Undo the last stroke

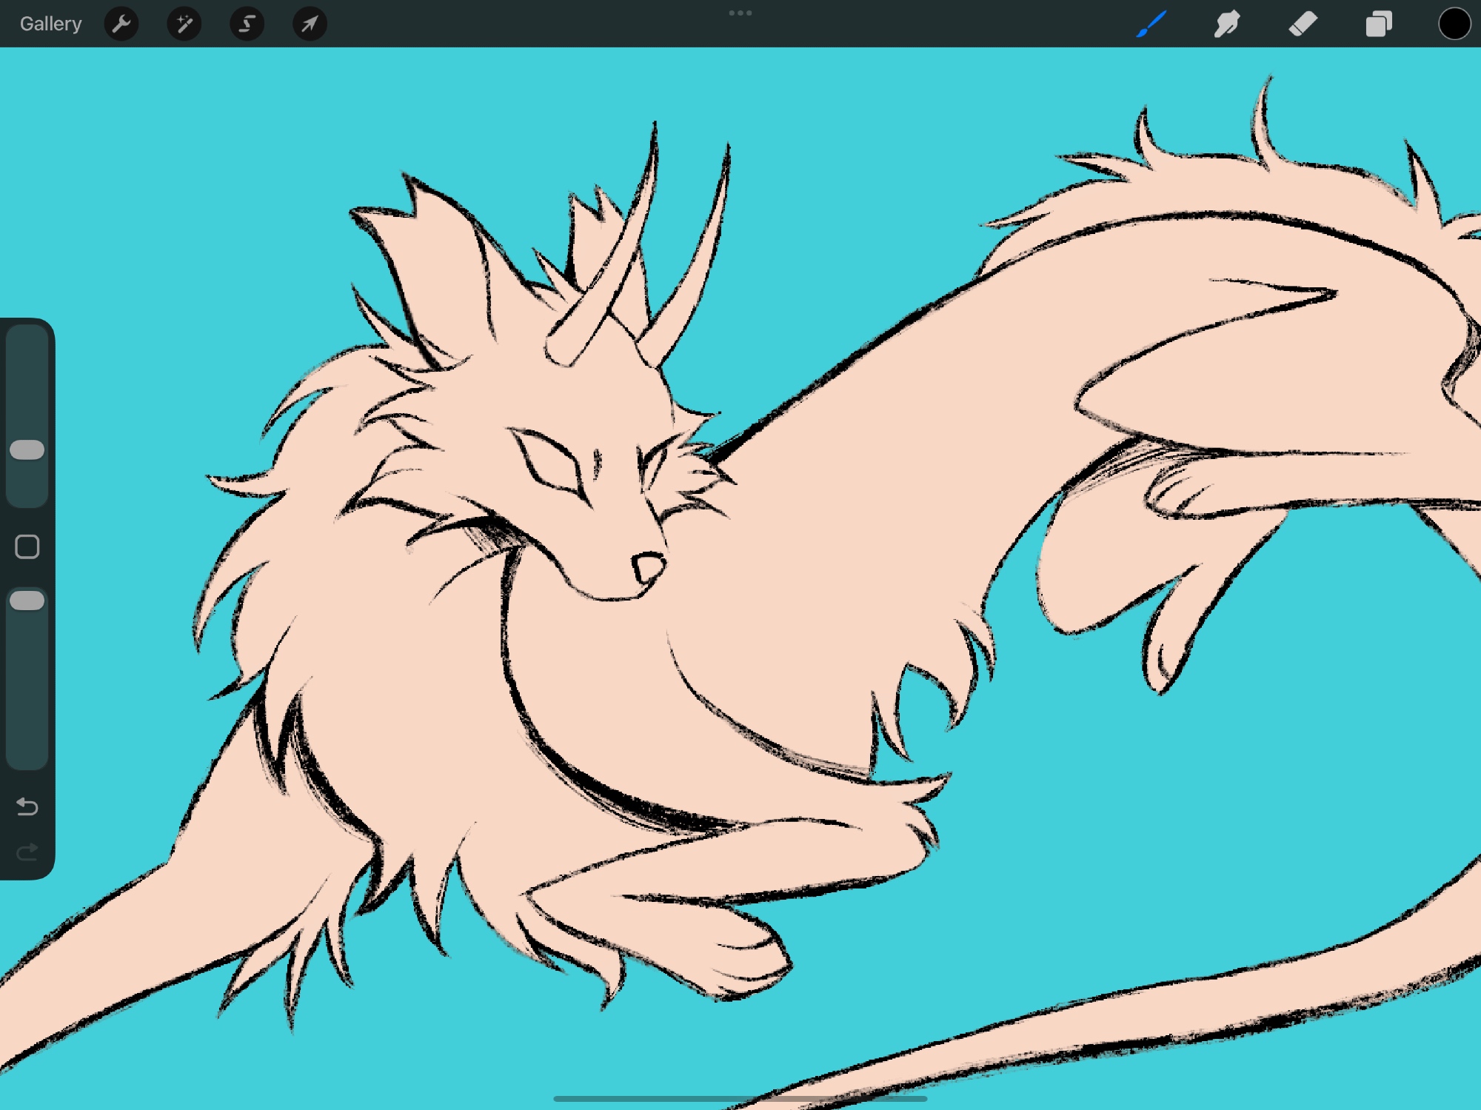point(27,806)
